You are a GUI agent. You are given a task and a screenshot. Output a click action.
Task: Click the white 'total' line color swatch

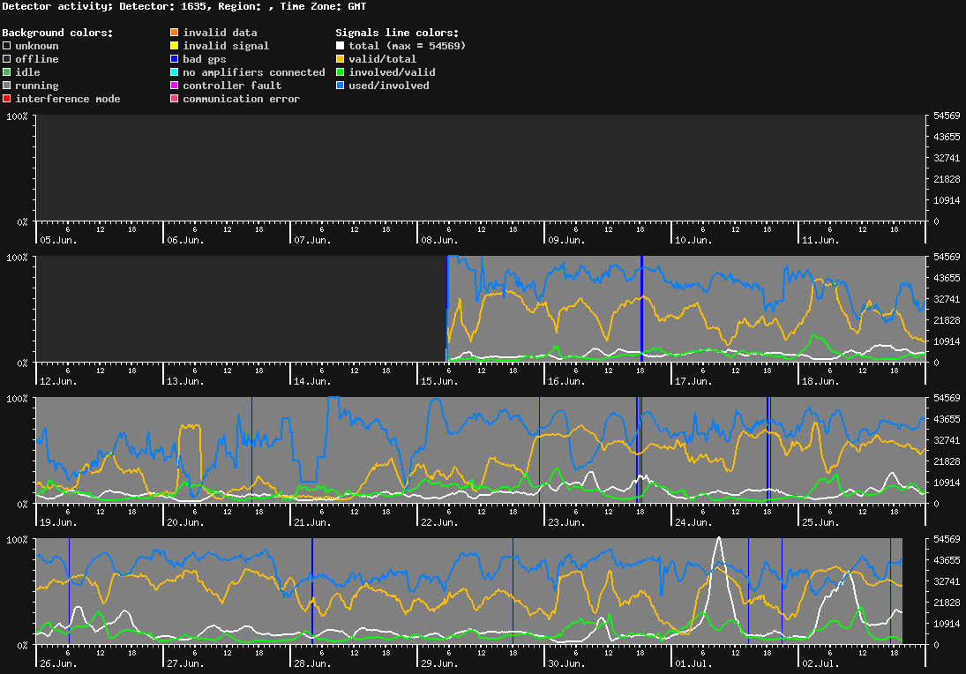pos(340,46)
